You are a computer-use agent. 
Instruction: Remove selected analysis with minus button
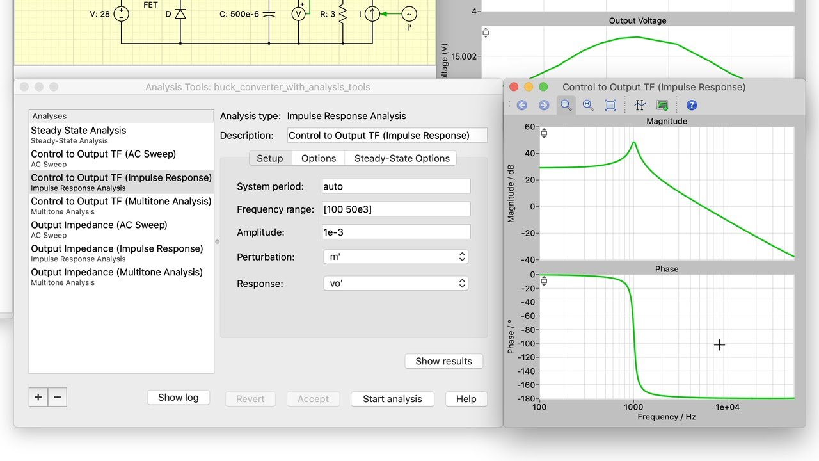(x=57, y=397)
